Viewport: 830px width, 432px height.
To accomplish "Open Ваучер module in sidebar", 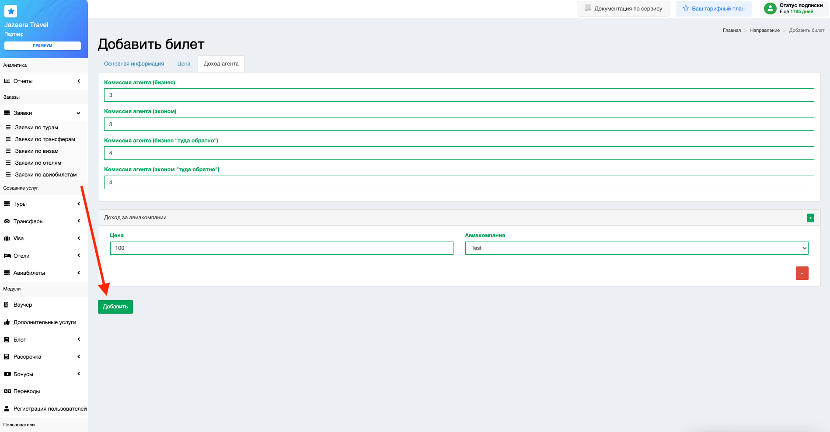I will (x=23, y=305).
